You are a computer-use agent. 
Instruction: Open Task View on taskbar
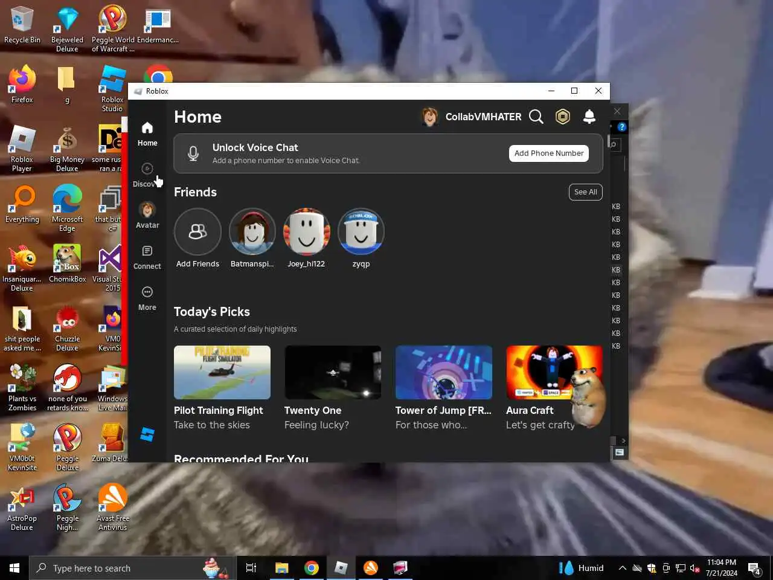(x=251, y=568)
